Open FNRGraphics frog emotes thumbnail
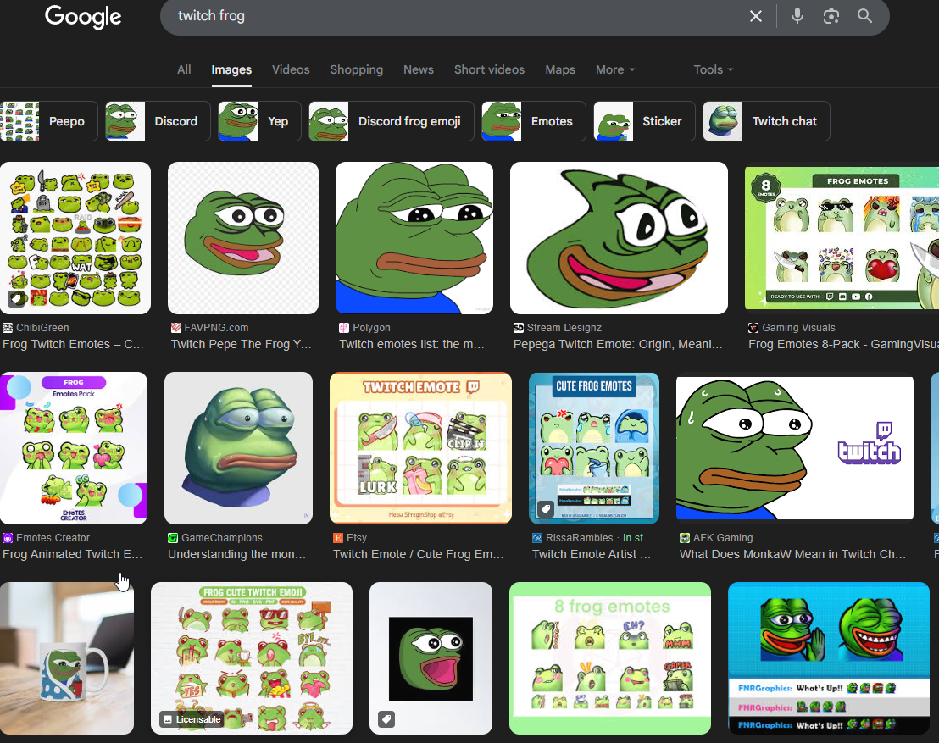The image size is (939, 743). [x=829, y=658]
